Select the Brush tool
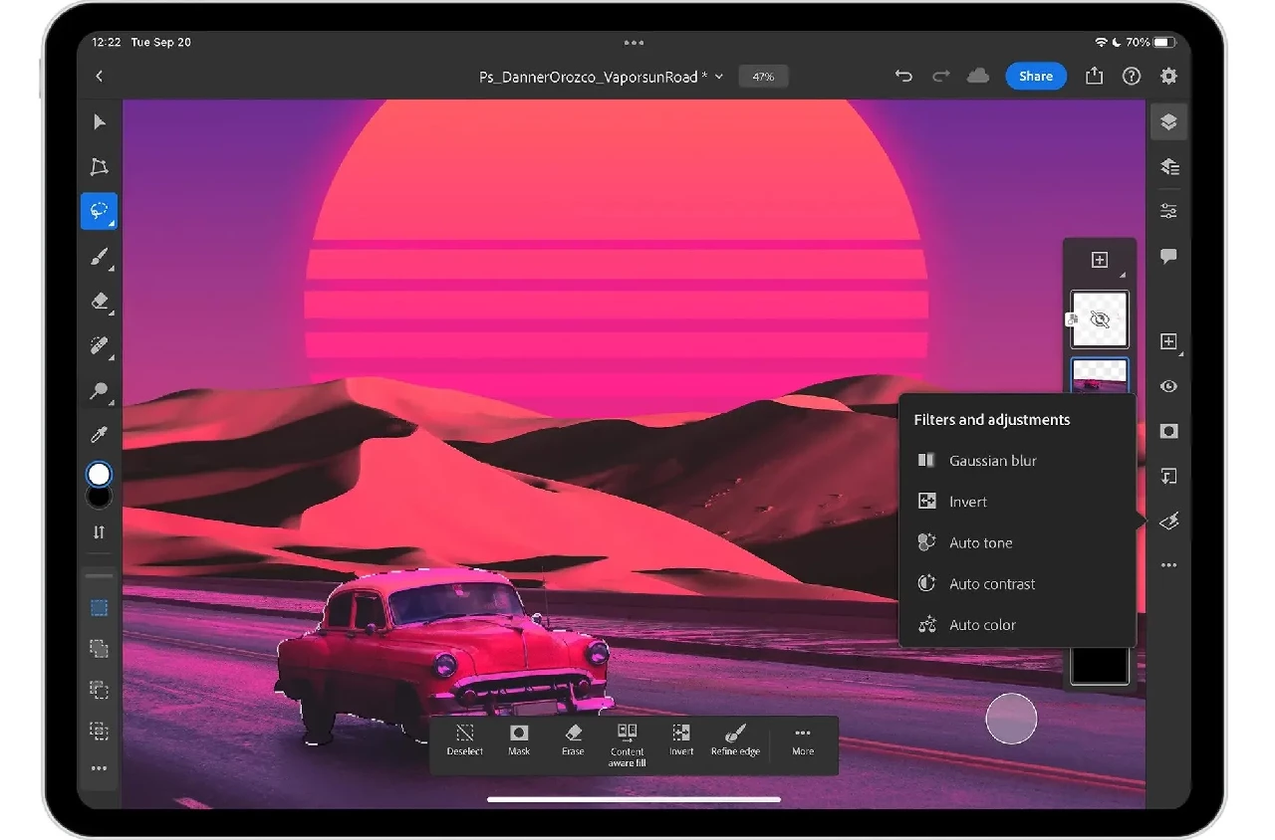 pos(99,258)
